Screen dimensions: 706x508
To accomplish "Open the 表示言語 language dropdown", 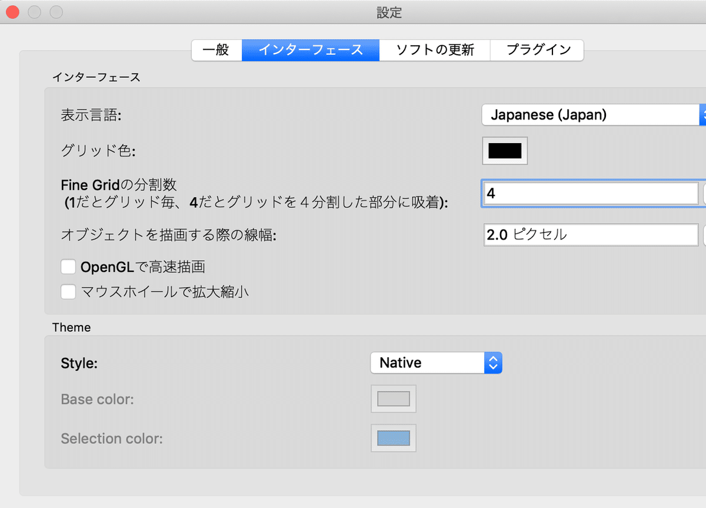I will 588,115.
